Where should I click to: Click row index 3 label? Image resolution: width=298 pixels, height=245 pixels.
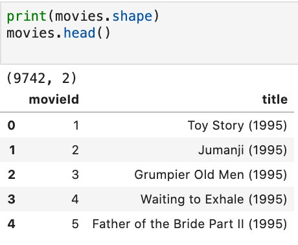click(x=12, y=200)
